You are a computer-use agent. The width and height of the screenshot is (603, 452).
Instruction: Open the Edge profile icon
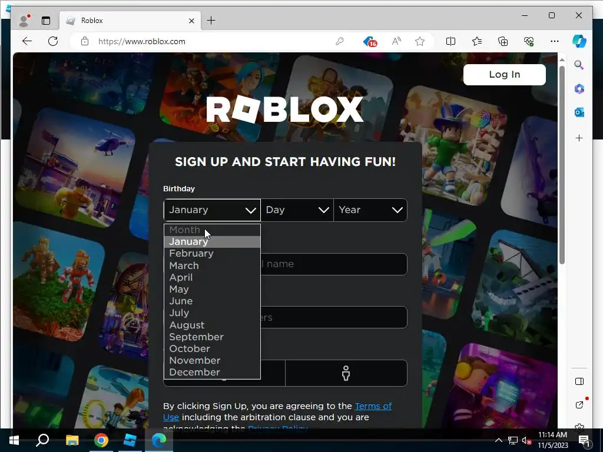pyautogui.click(x=24, y=21)
